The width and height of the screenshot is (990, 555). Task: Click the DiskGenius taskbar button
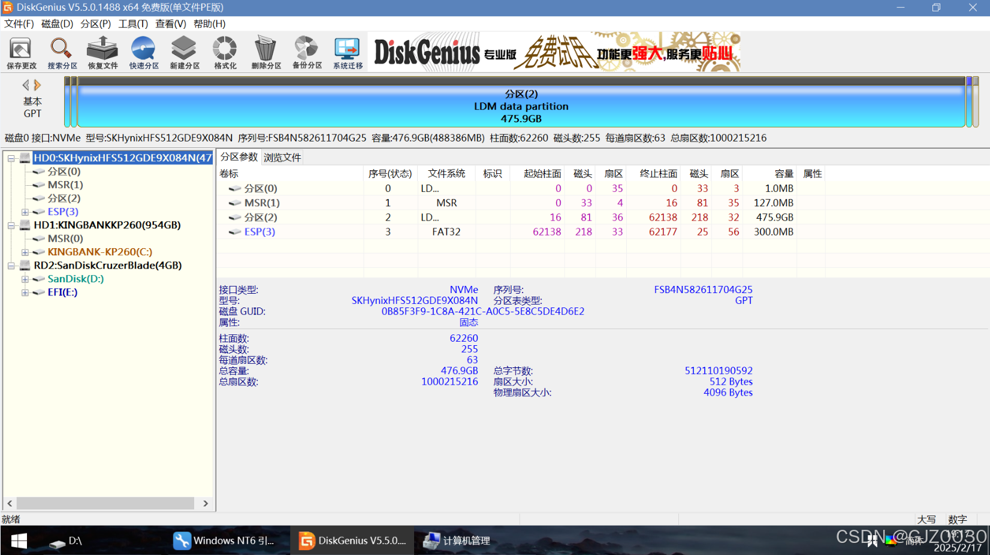click(x=352, y=541)
